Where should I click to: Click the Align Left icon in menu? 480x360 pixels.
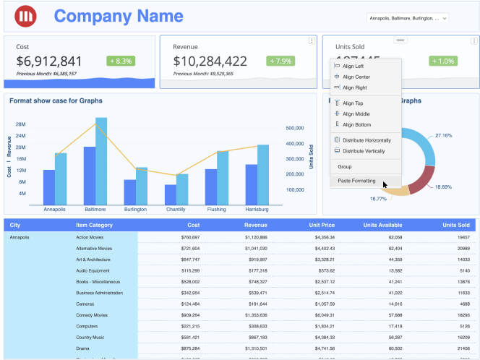(x=337, y=67)
